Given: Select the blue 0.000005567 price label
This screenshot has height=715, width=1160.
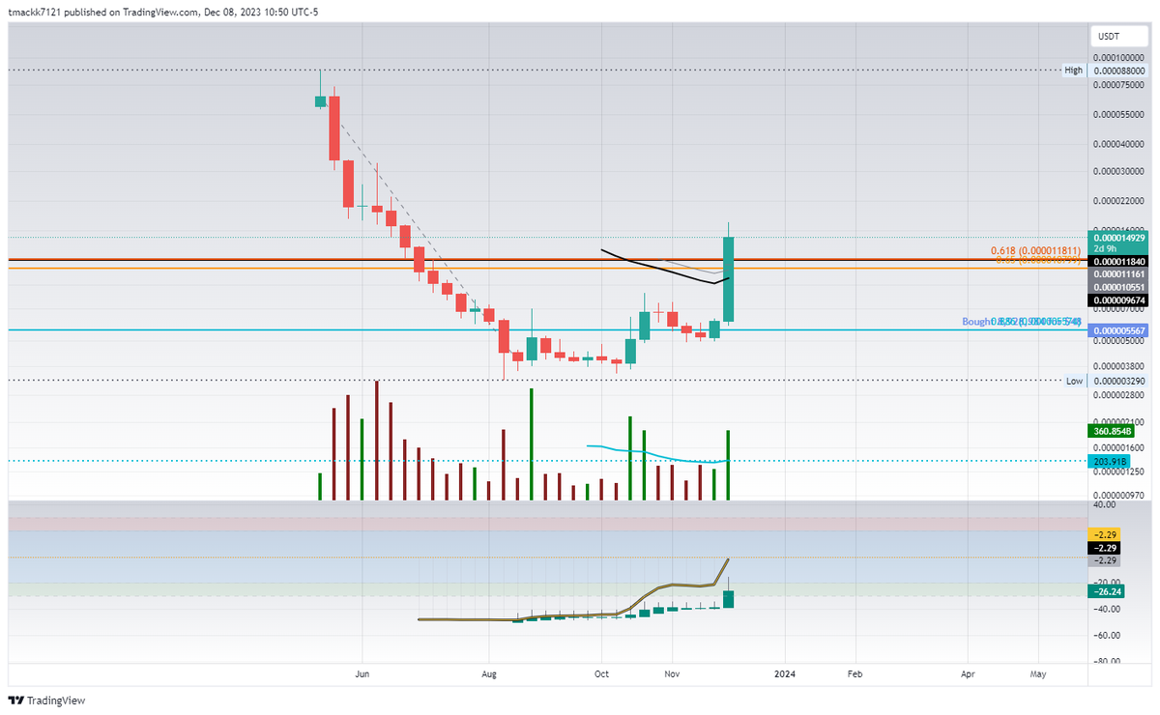Looking at the screenshot, I should (x=1118, y=330).
